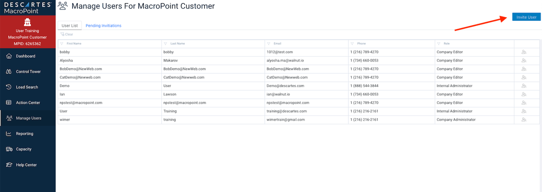Click the Reporting chart icon
542x192 pixels.
click(x=9, y=134)
